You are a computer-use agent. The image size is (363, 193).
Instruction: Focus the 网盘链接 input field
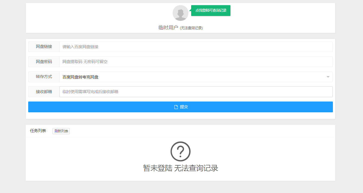[196, 47]
